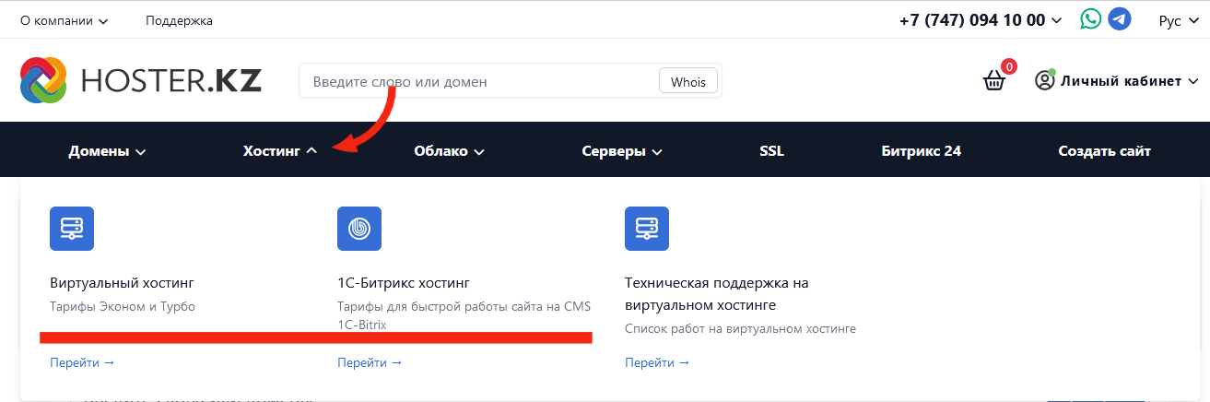Collapse the Хостинг menu
Viewport: 1210px width, 402px height.
click(280, 151)
